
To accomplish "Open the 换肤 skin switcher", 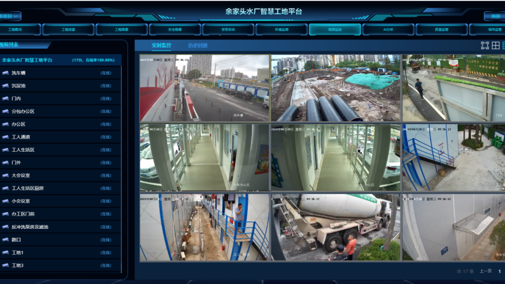I will point(493,16).
